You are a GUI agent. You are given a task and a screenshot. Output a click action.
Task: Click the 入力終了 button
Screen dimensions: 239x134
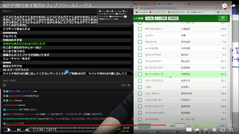click(x=222, y=126)
